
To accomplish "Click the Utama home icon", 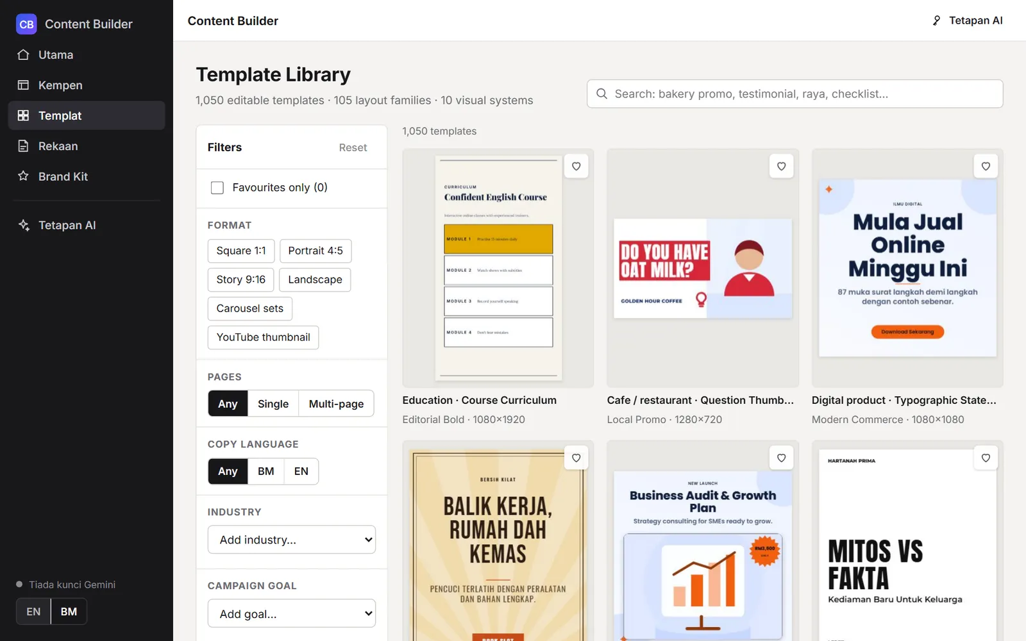I will pos(24,54).
